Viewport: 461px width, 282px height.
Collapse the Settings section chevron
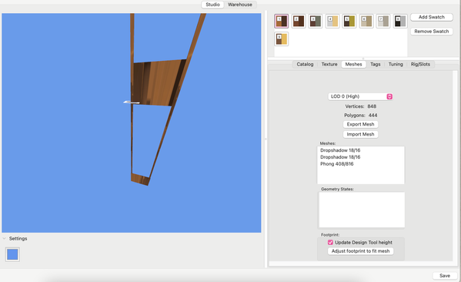click(x=4, y=238)
